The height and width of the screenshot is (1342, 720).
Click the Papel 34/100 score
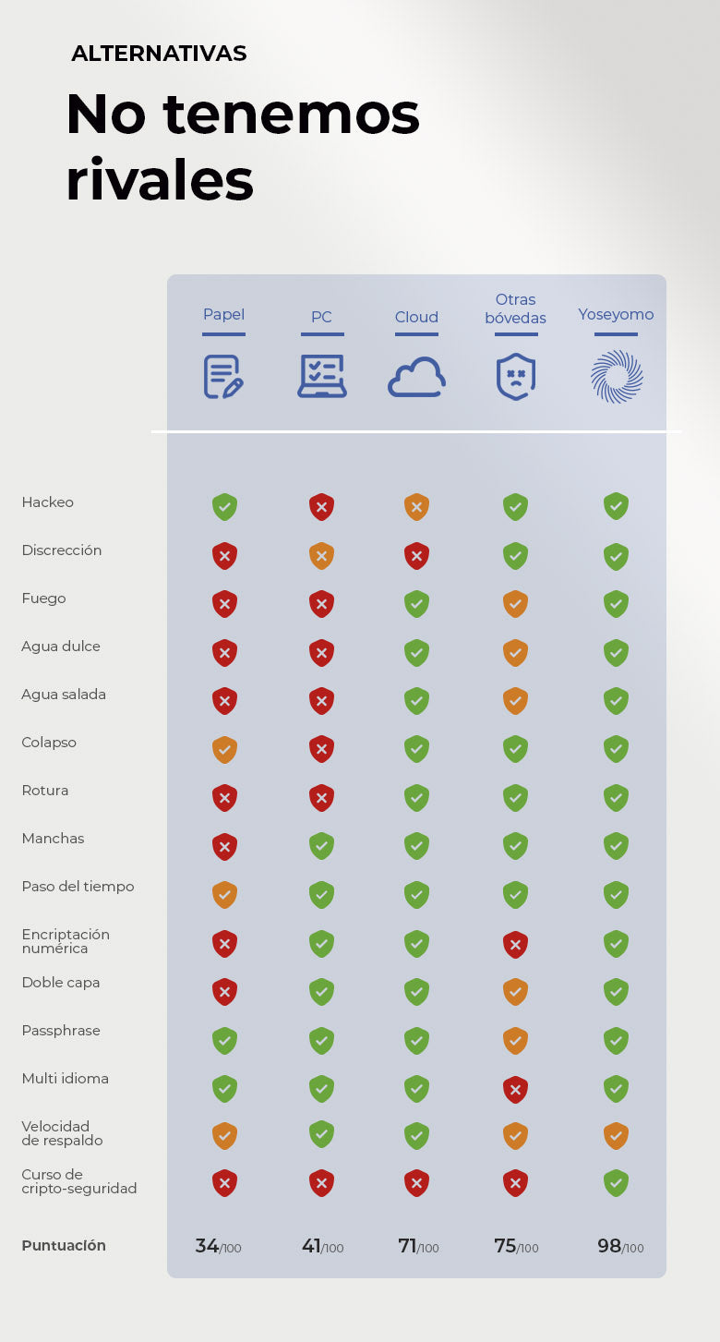(218, 1246)
